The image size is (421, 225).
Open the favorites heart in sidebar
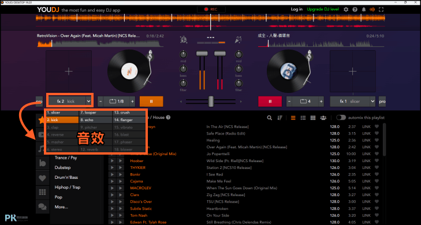[42, 178]
